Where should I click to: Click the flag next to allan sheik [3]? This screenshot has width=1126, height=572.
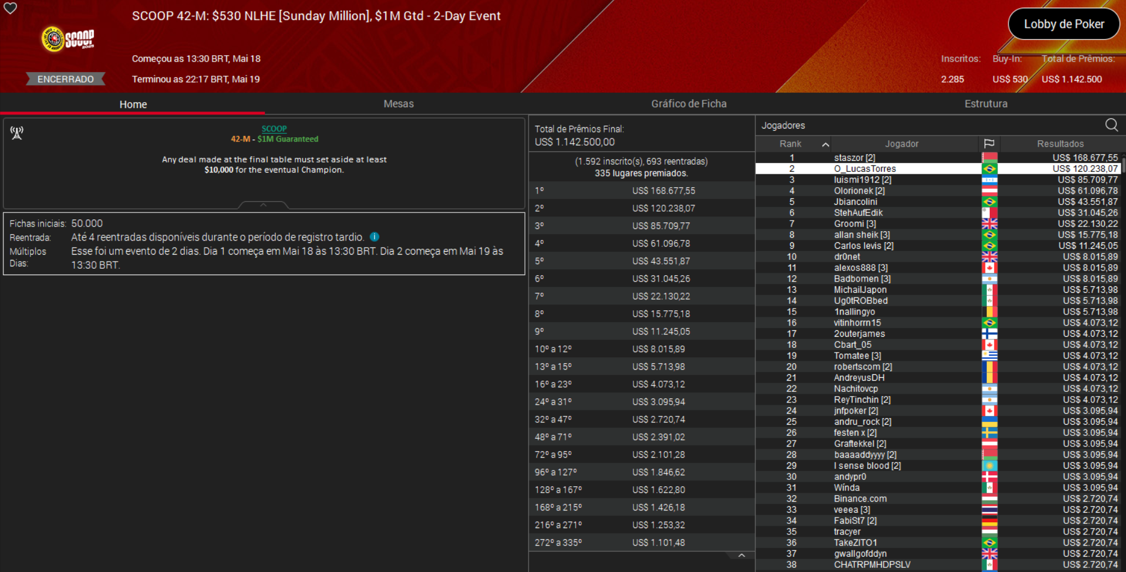pos(989,235)
